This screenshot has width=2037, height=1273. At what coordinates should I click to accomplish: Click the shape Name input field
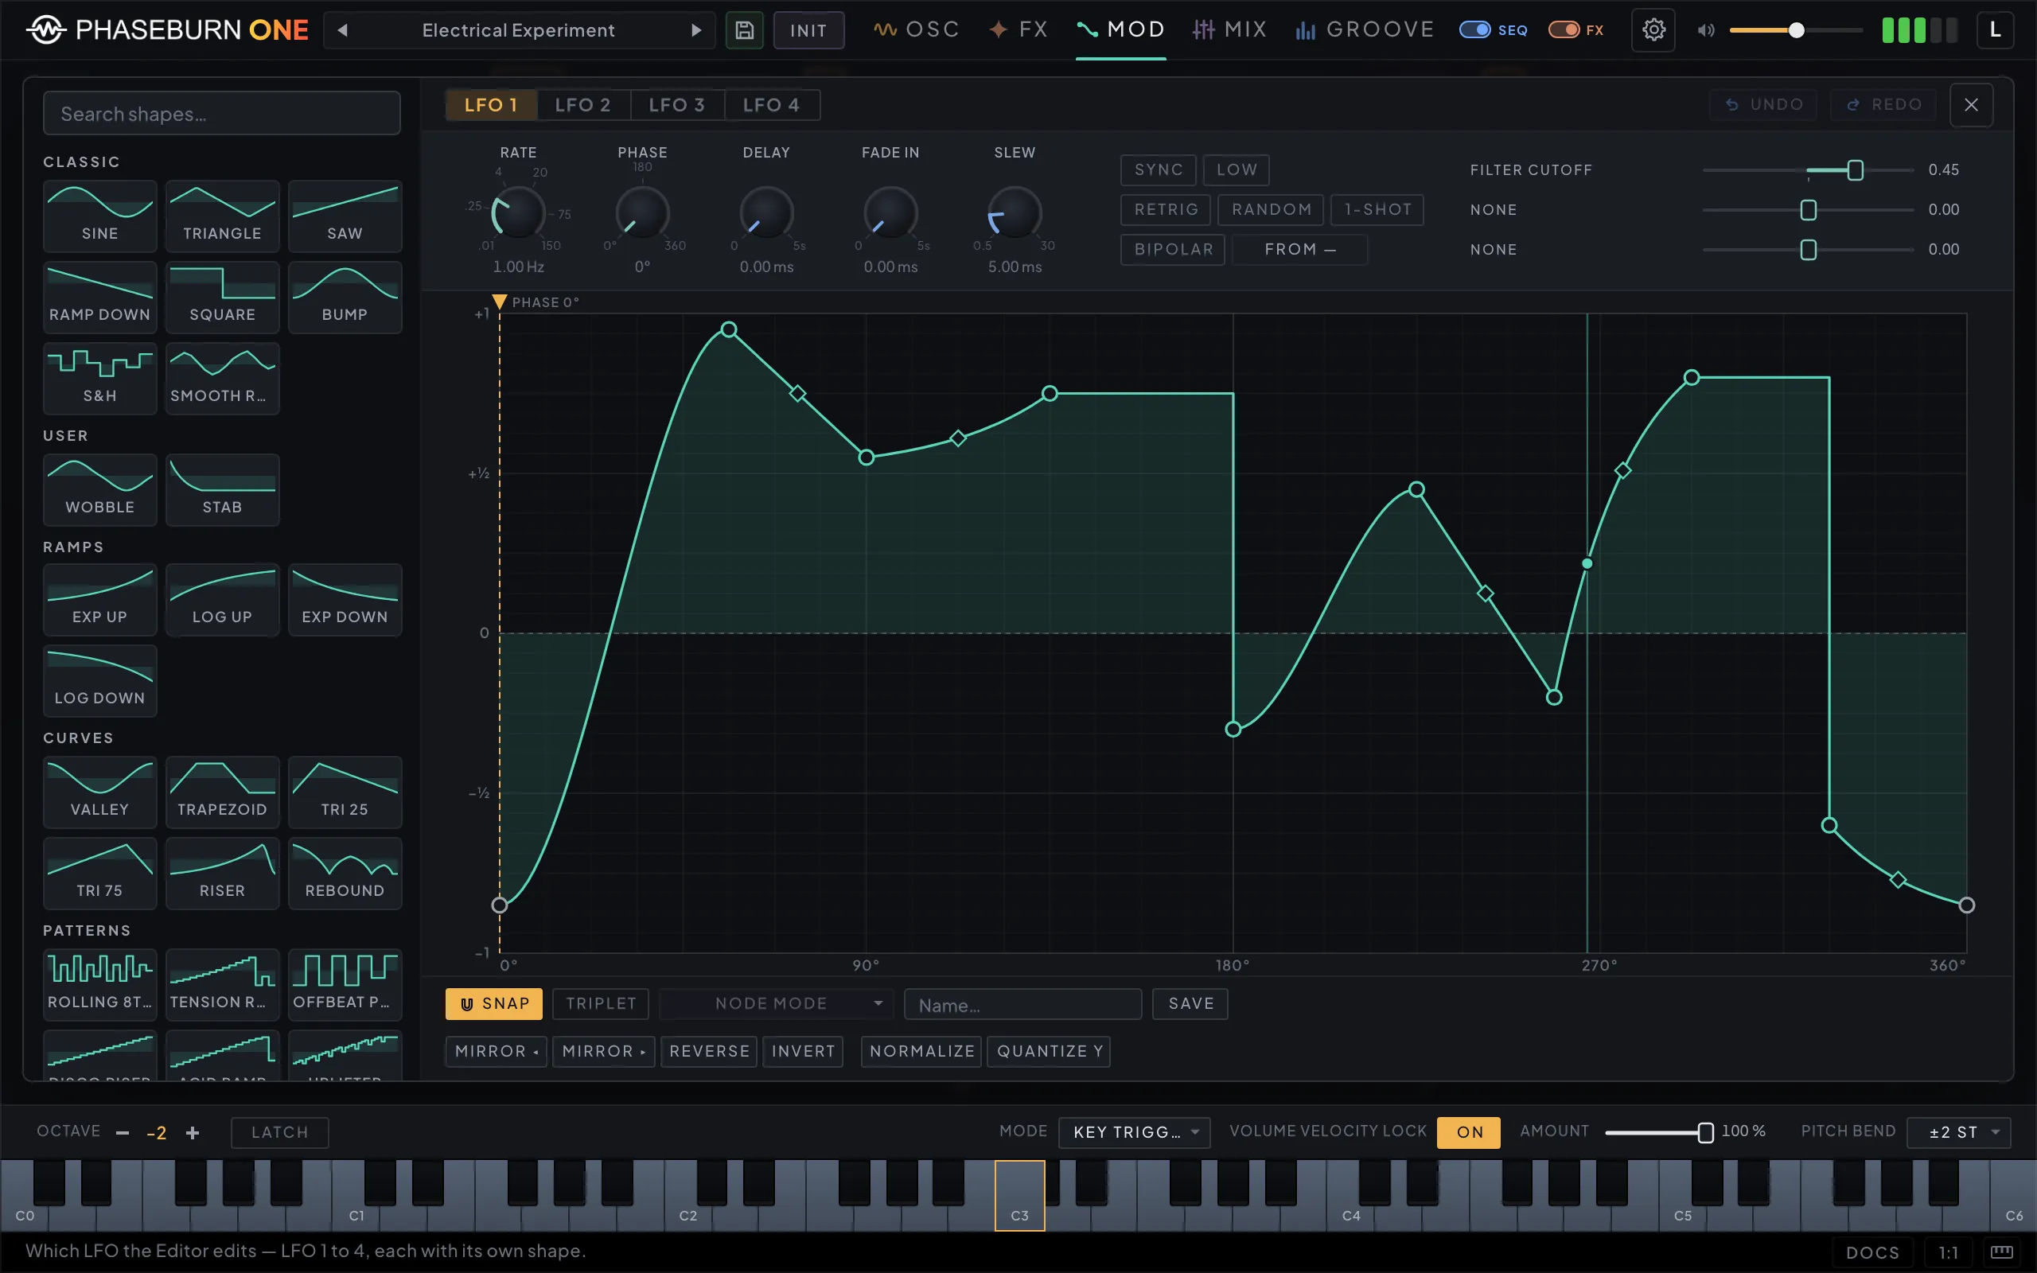pyautogui.click(x=1022, y=1004)
